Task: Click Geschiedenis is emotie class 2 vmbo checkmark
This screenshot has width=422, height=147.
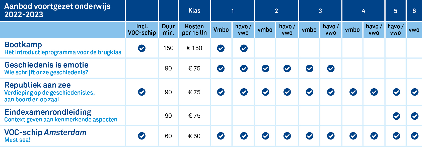Action: coord(265,68)
